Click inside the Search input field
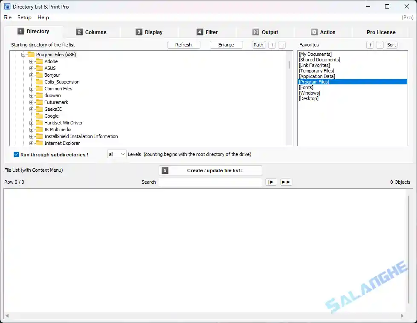The width and height of the screenshot is (417, 323). tap(210, 182)
